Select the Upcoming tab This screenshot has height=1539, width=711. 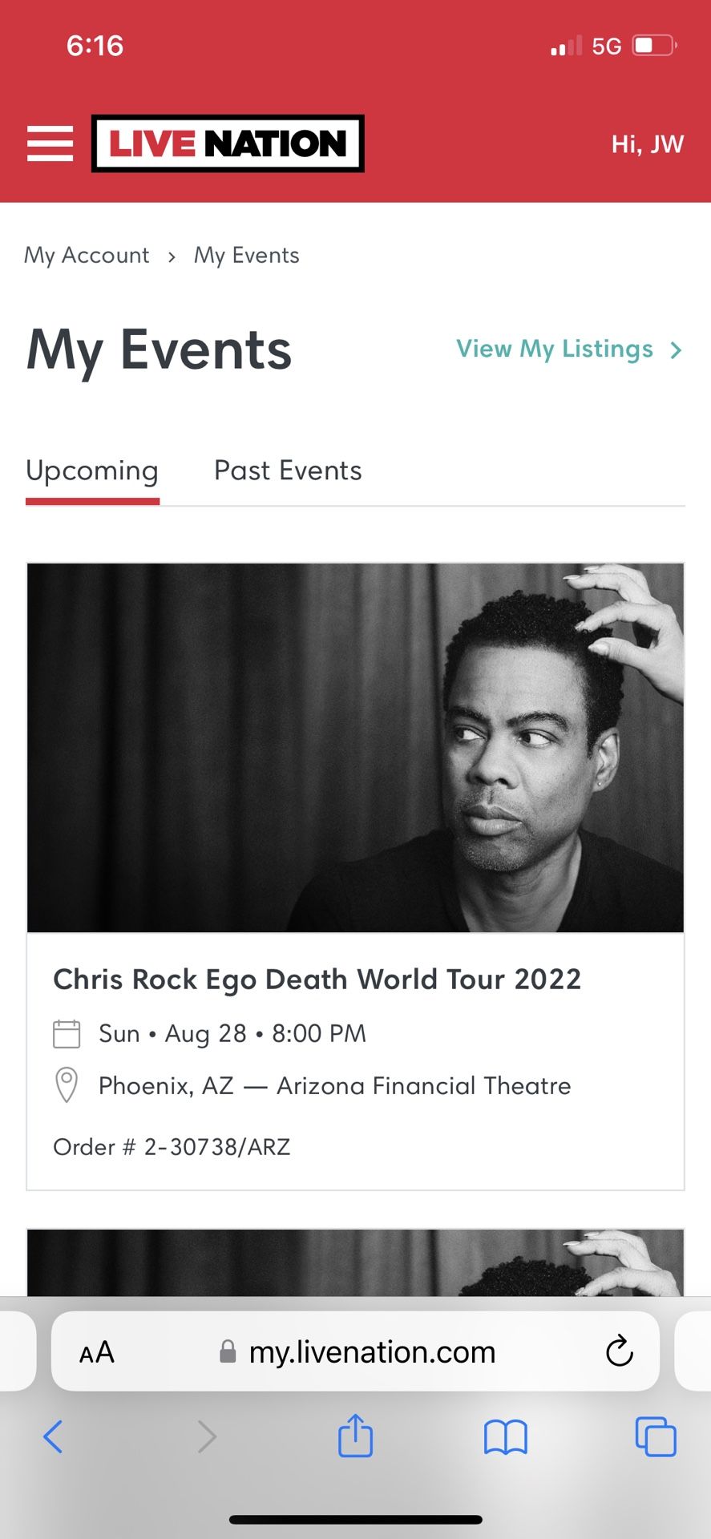tap(92, 471)
